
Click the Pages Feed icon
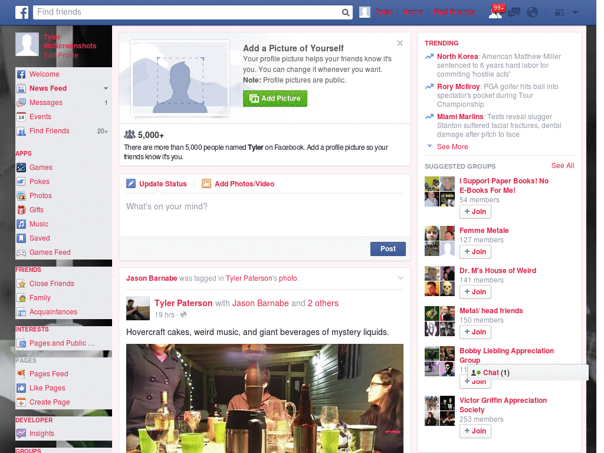(x=21, y=373)
